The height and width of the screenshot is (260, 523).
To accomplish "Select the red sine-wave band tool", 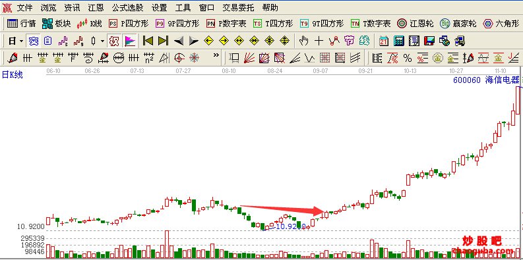I will point(483,58).
